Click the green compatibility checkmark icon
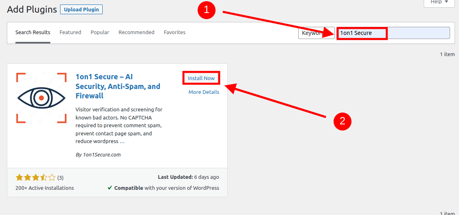Image resolution: width=459 pixels, height=215 pixels. coord(110,188)
